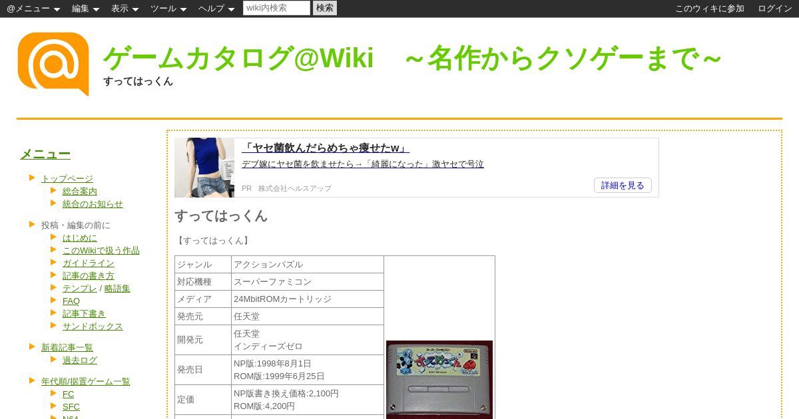Open 年代順/据置ゲーム一覧 link
Viewport: 799px width, 419px height.
click(x=86, y=381)
